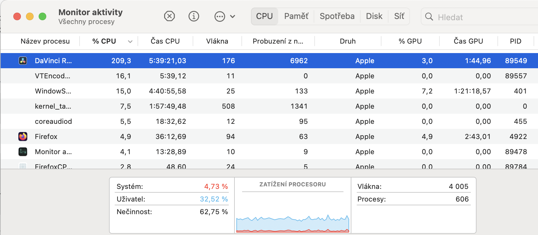Click the green fullscreen window button
The width and height of the screenshot is (538, 235).
[42, 16]
